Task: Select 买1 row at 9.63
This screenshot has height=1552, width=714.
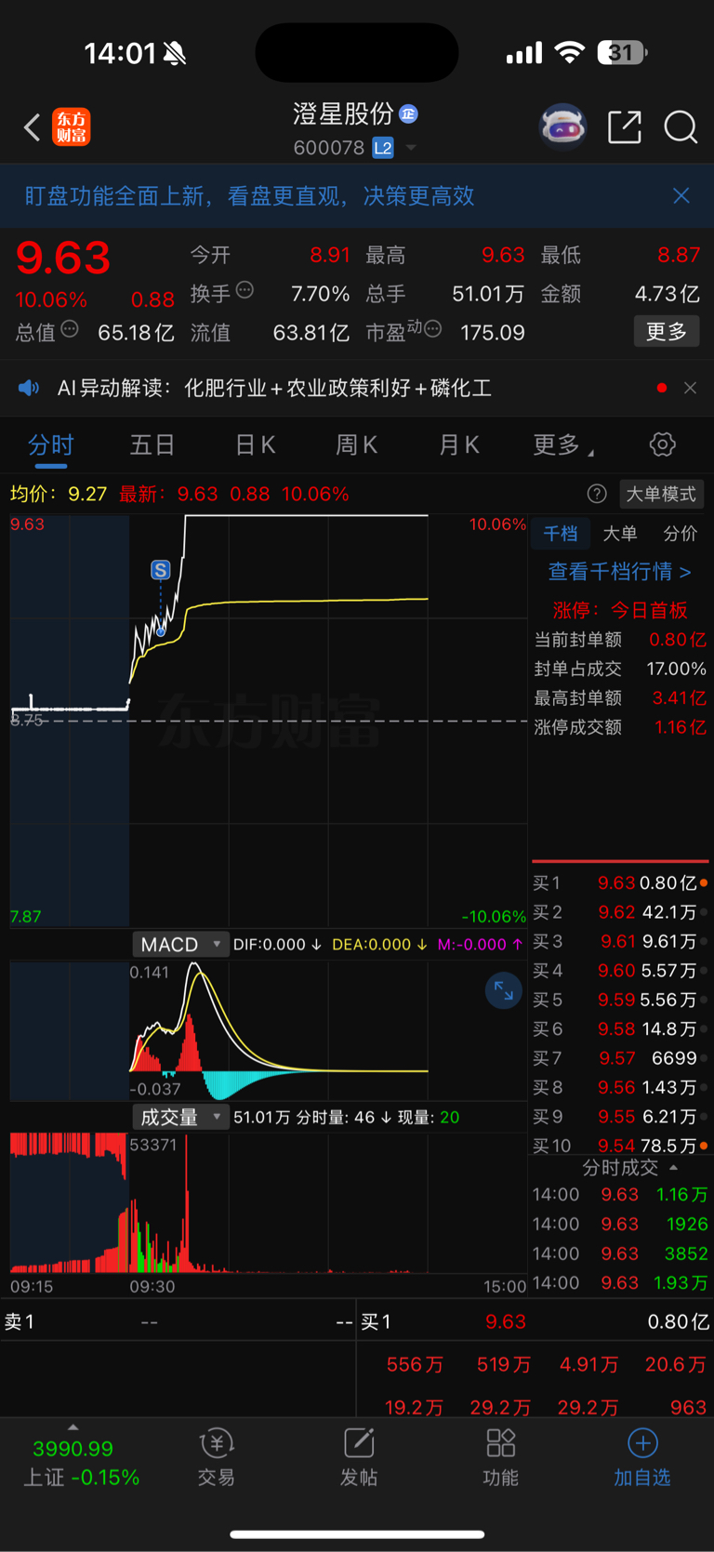Action: (620, 882)
